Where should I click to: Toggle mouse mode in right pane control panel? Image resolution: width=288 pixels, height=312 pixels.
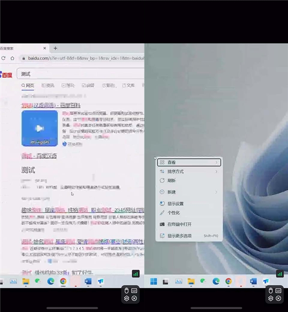pos(270,291)
